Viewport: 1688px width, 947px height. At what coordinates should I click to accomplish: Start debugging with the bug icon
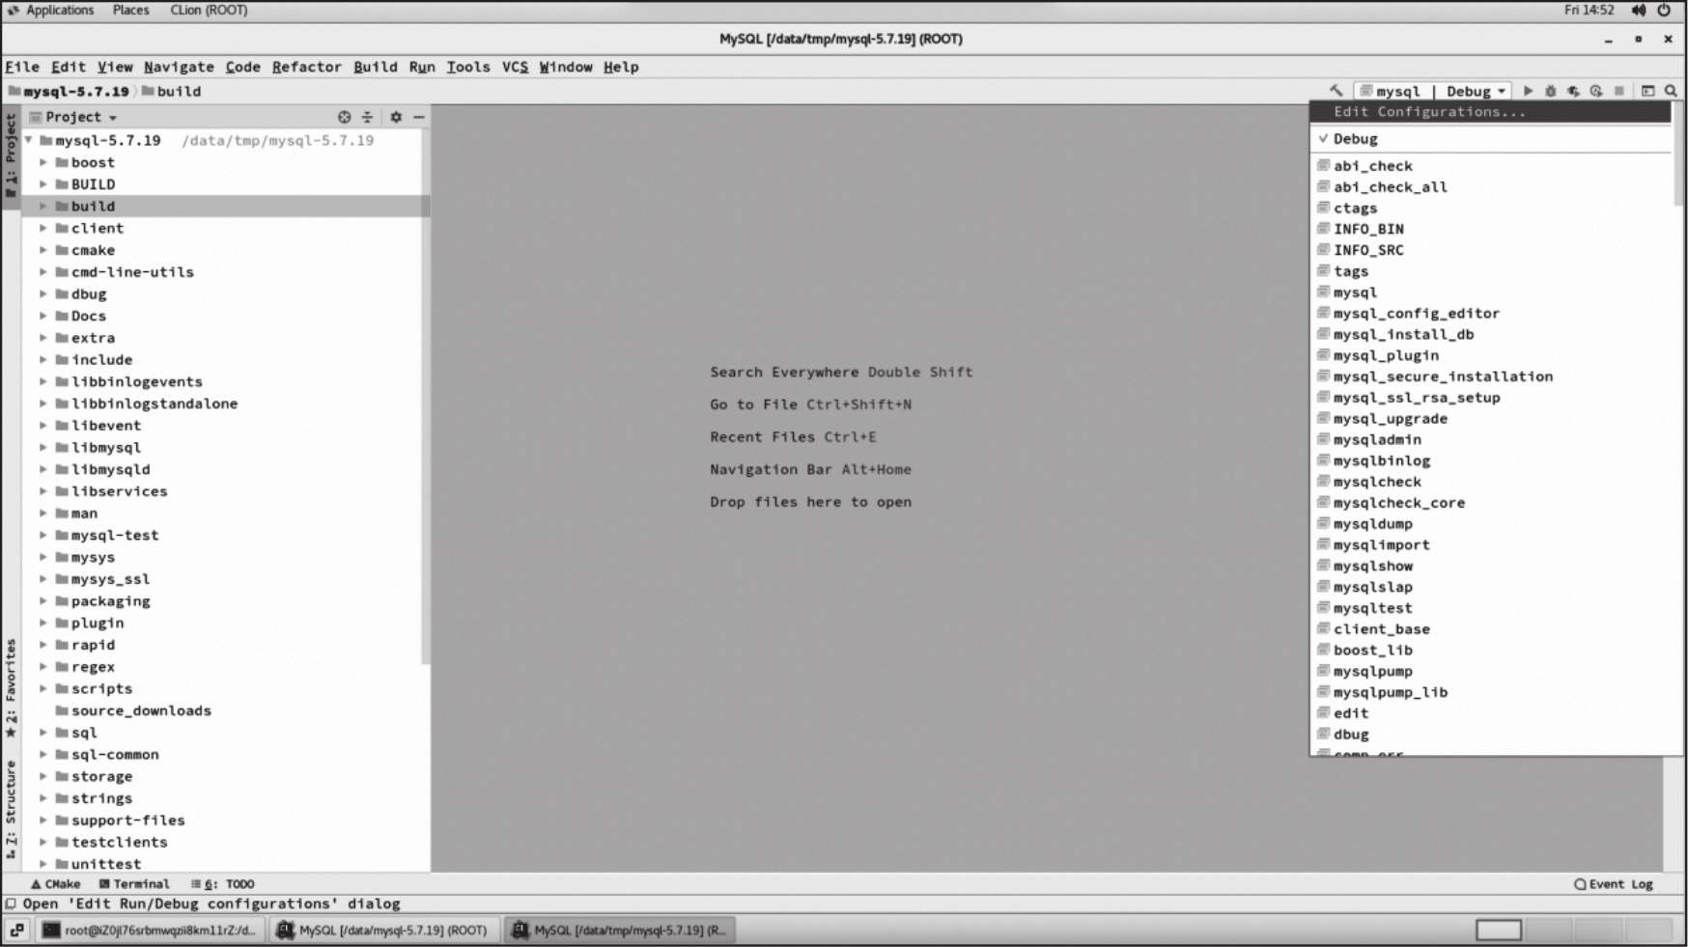click(x=1551, y=91)
